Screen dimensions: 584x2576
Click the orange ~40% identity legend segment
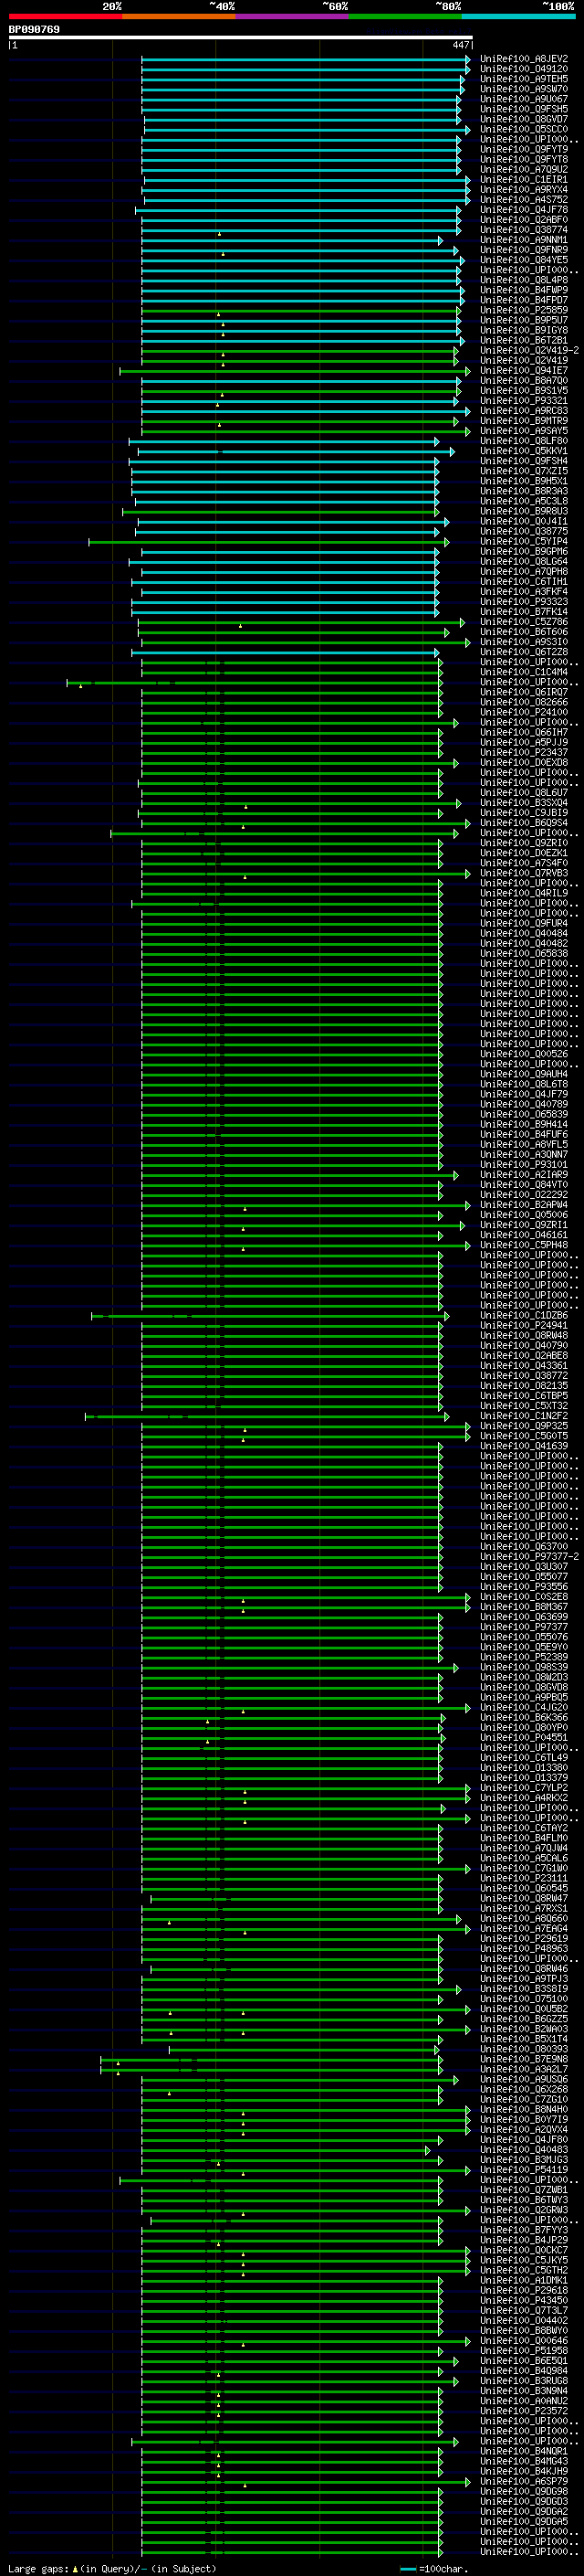[179, 16]
